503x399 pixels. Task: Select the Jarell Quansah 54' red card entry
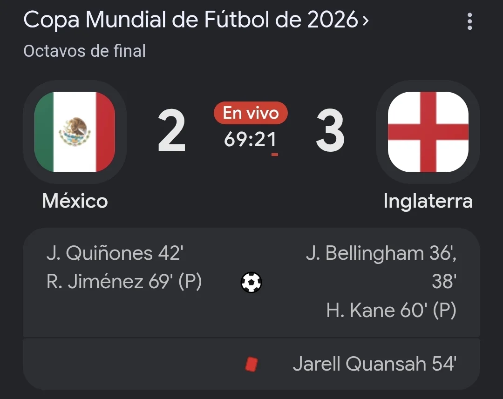(x=374, y=364)
